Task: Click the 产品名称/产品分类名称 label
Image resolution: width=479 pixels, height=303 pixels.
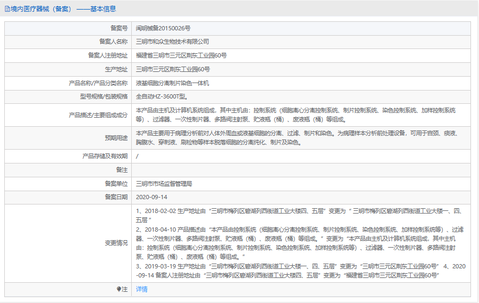Action: tap(98, 83)
